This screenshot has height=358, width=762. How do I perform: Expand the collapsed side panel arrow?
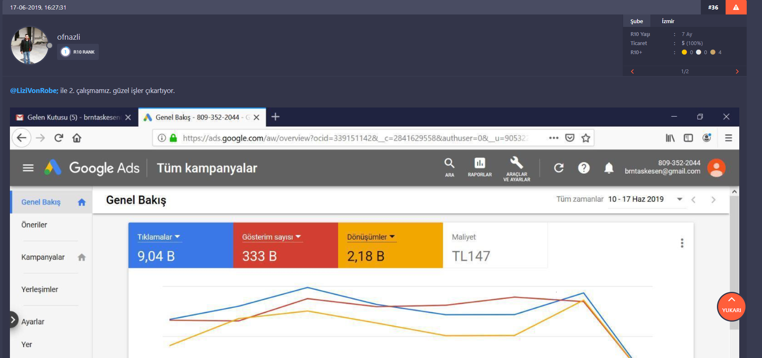(x=13, y=320)
